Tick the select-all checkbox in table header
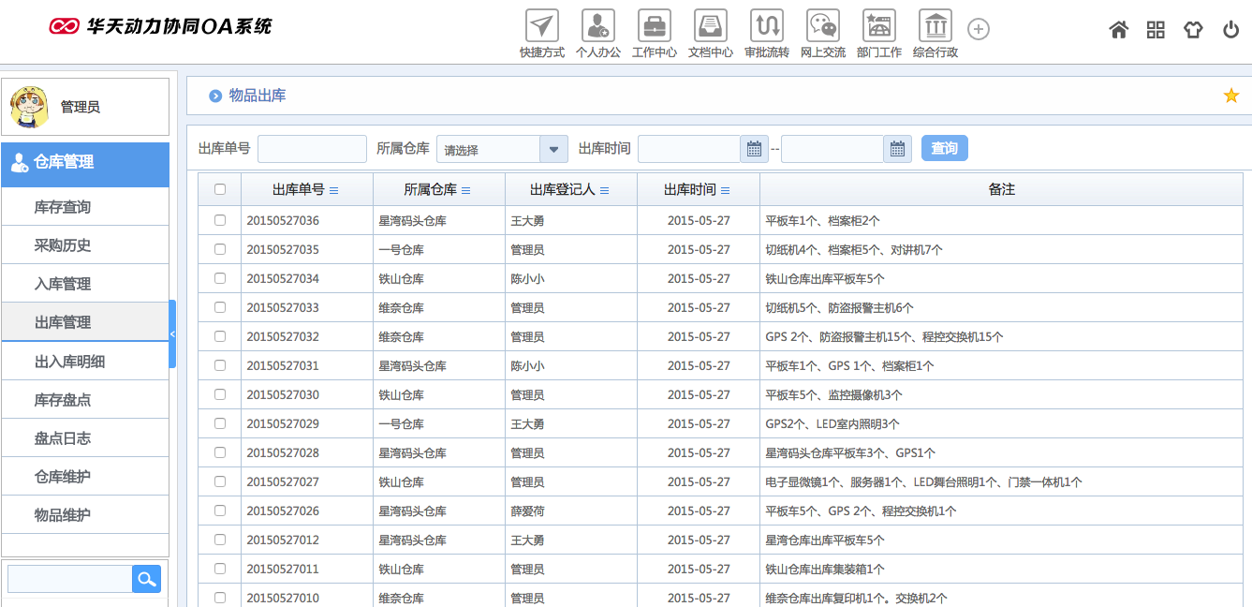This screenshot has width=1252, height=607. pyautogui.click(x=220, y=189)
